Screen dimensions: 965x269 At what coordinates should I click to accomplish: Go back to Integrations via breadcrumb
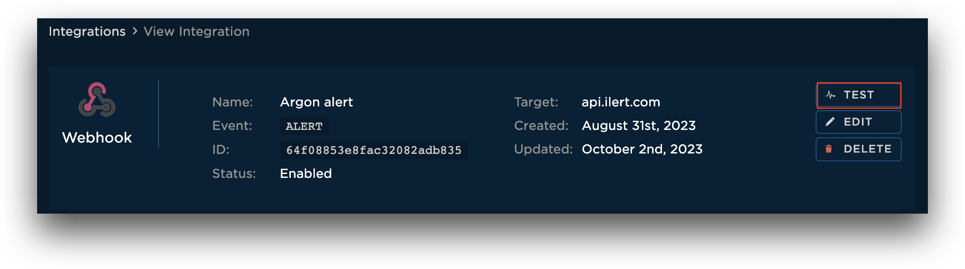click(x=87, y=31)
